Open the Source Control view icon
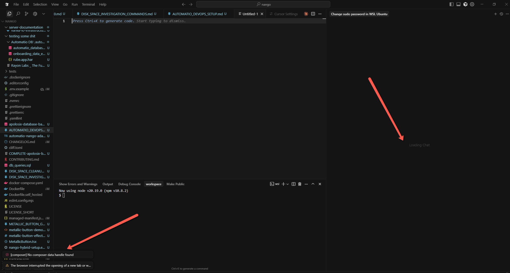 point(26,14)
